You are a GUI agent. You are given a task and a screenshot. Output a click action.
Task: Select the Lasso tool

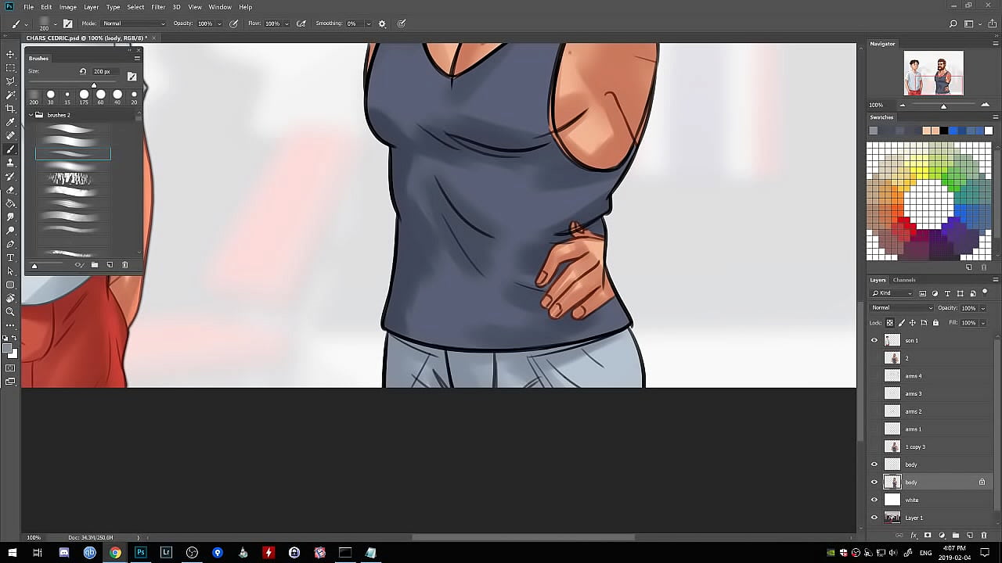10,81
